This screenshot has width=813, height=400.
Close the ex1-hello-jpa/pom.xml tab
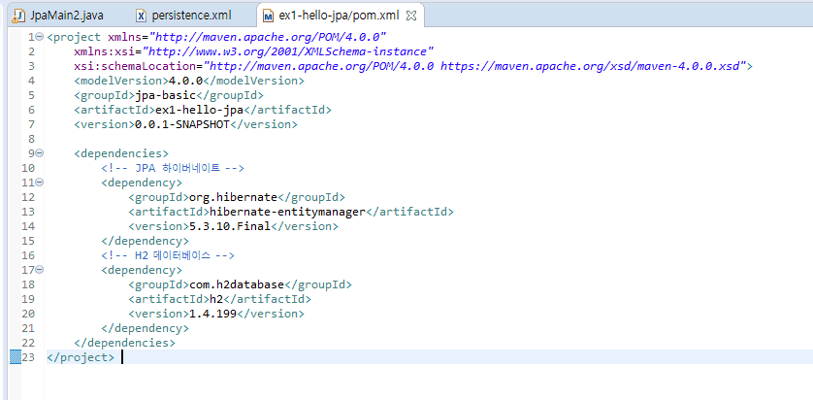[411, 17]
